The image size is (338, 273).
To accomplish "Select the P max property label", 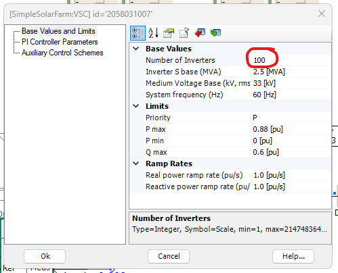I will 156,129.
